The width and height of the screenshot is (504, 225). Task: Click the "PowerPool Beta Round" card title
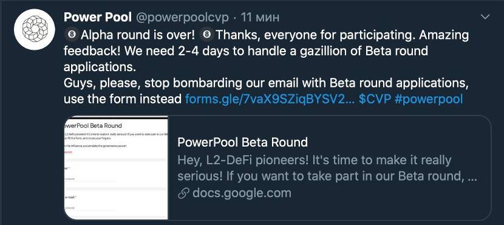(x=243, y=142)
